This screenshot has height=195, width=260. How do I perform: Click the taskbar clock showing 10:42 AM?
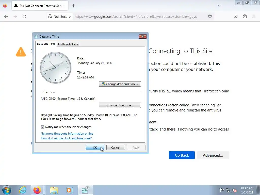click(x=247, y=190)
